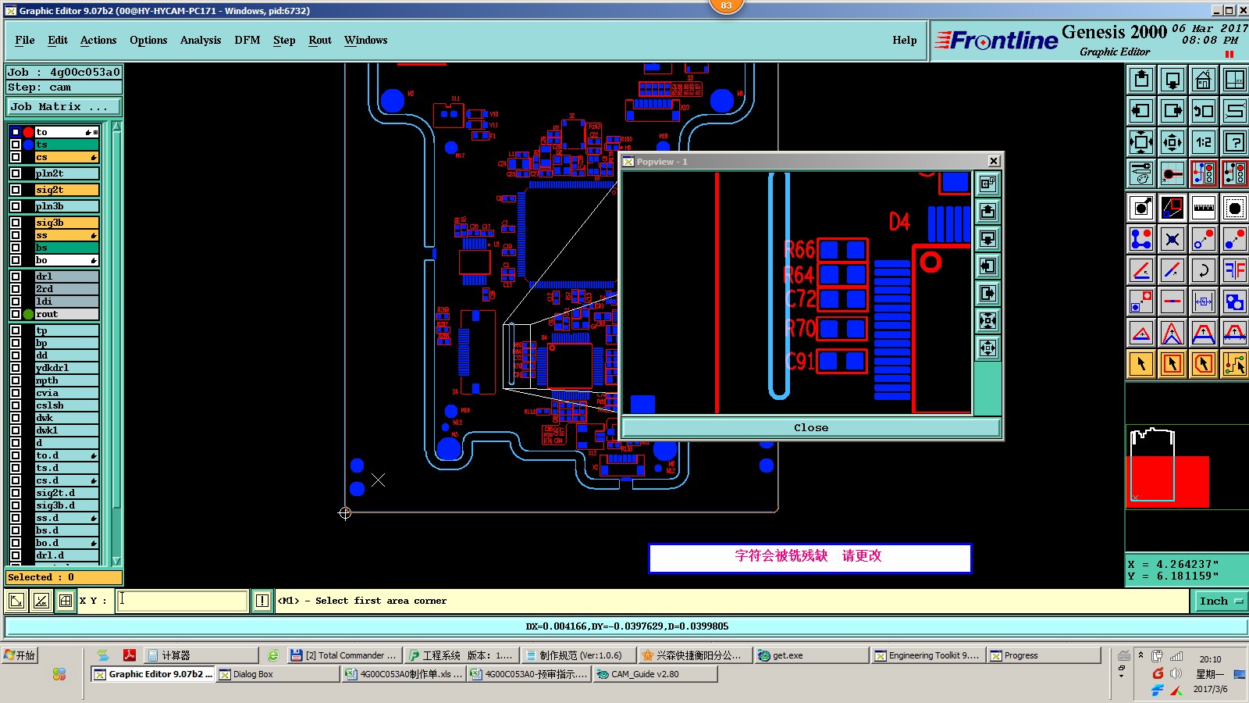
Task: Toggle the checkbox for layer pln2t
Action: 16,173
